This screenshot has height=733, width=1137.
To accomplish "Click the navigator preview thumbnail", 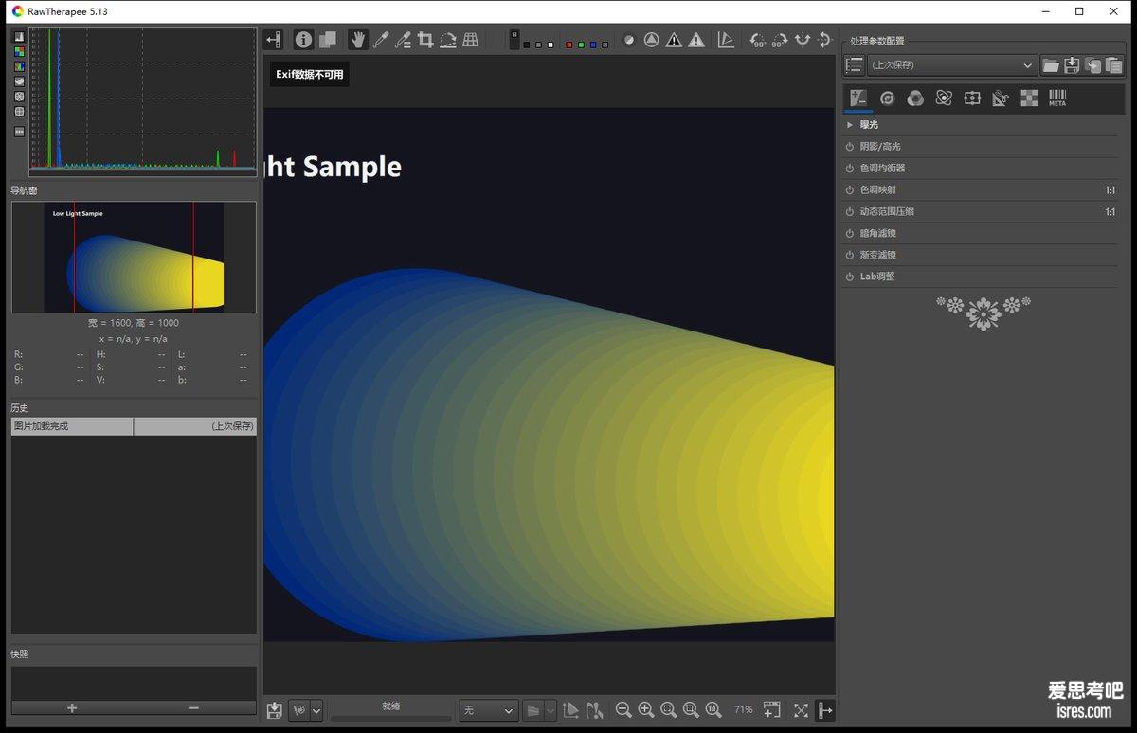I will tap(134, 257).
